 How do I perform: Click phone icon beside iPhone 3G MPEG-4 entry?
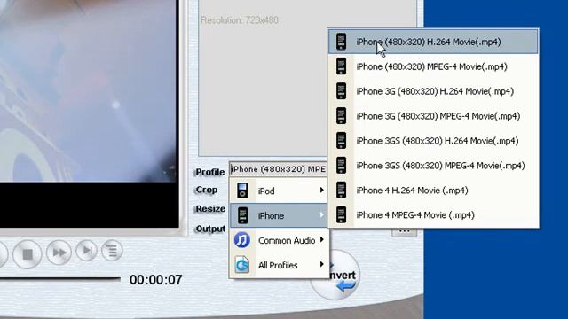pyautogui.click(x=341, y=116)
